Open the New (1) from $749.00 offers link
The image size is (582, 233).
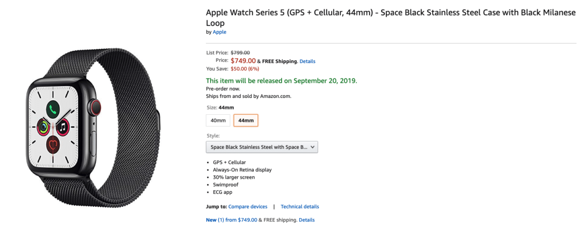[231, 220]
